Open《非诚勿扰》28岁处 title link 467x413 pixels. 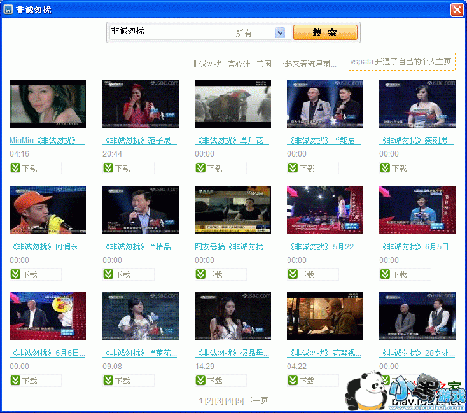(417, 353)
